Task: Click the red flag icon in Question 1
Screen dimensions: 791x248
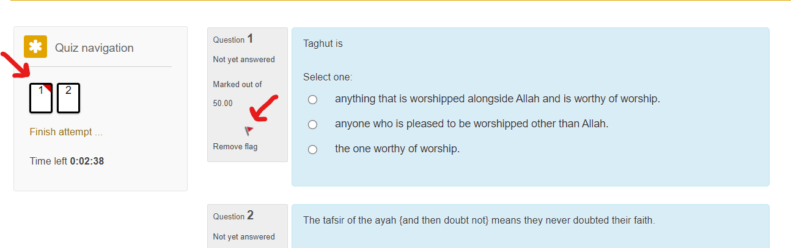Action: click(249, 130)
